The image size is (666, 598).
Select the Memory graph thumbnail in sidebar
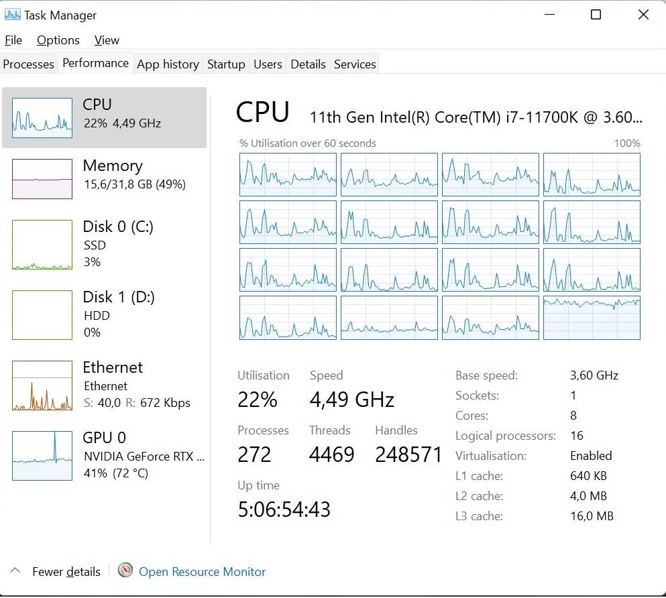[42, 179]
